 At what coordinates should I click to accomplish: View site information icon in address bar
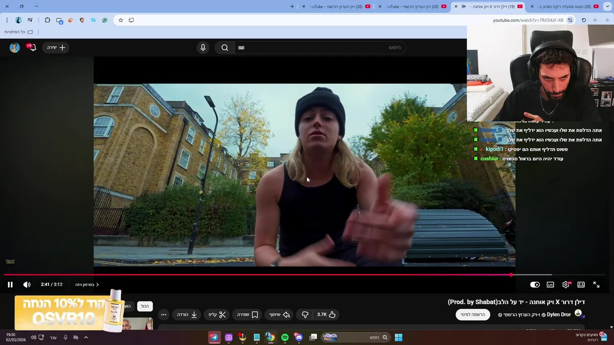(570, 20)
